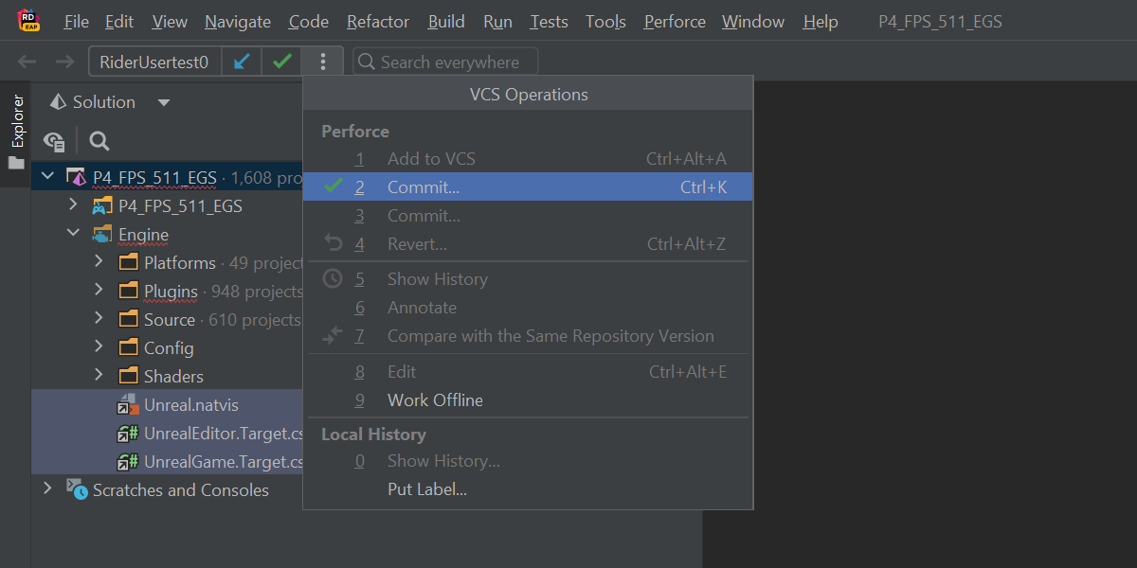Screen dimensions: 1137x568
Task: Click the RiderUsertest0 workspace button
Action: coord(154,62)
